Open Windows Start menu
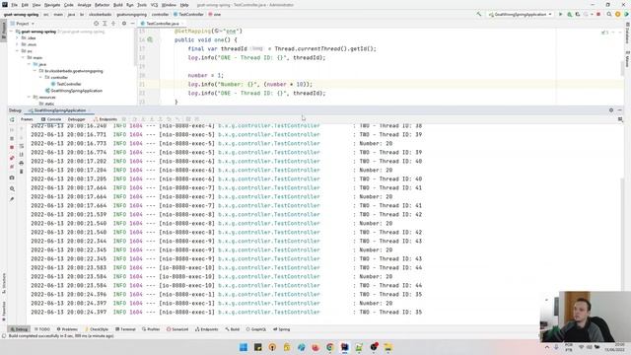The height and width of the screenshot is (355, 631). coord(244,347)
